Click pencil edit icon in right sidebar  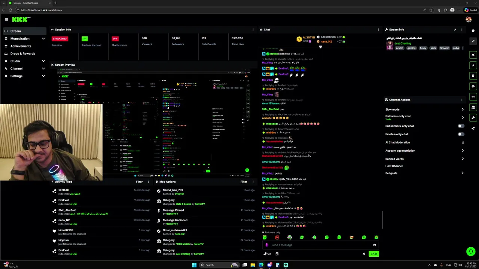tap(473, 41)
